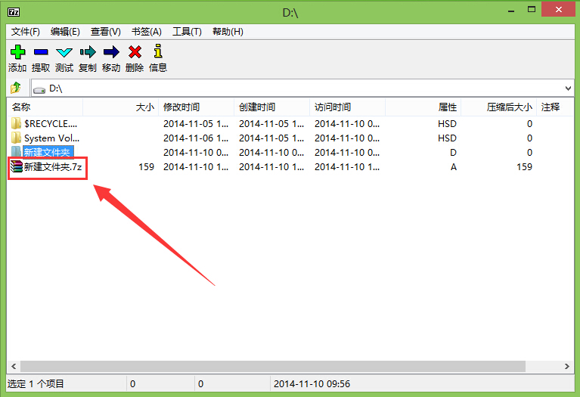
Task: Open the 文件(F) menu
Action: click(25, 32)
